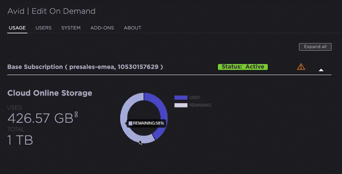Click the Expand all button
Image resolution: width=342 pixels, height=174 pixels.
click(315, 47)
